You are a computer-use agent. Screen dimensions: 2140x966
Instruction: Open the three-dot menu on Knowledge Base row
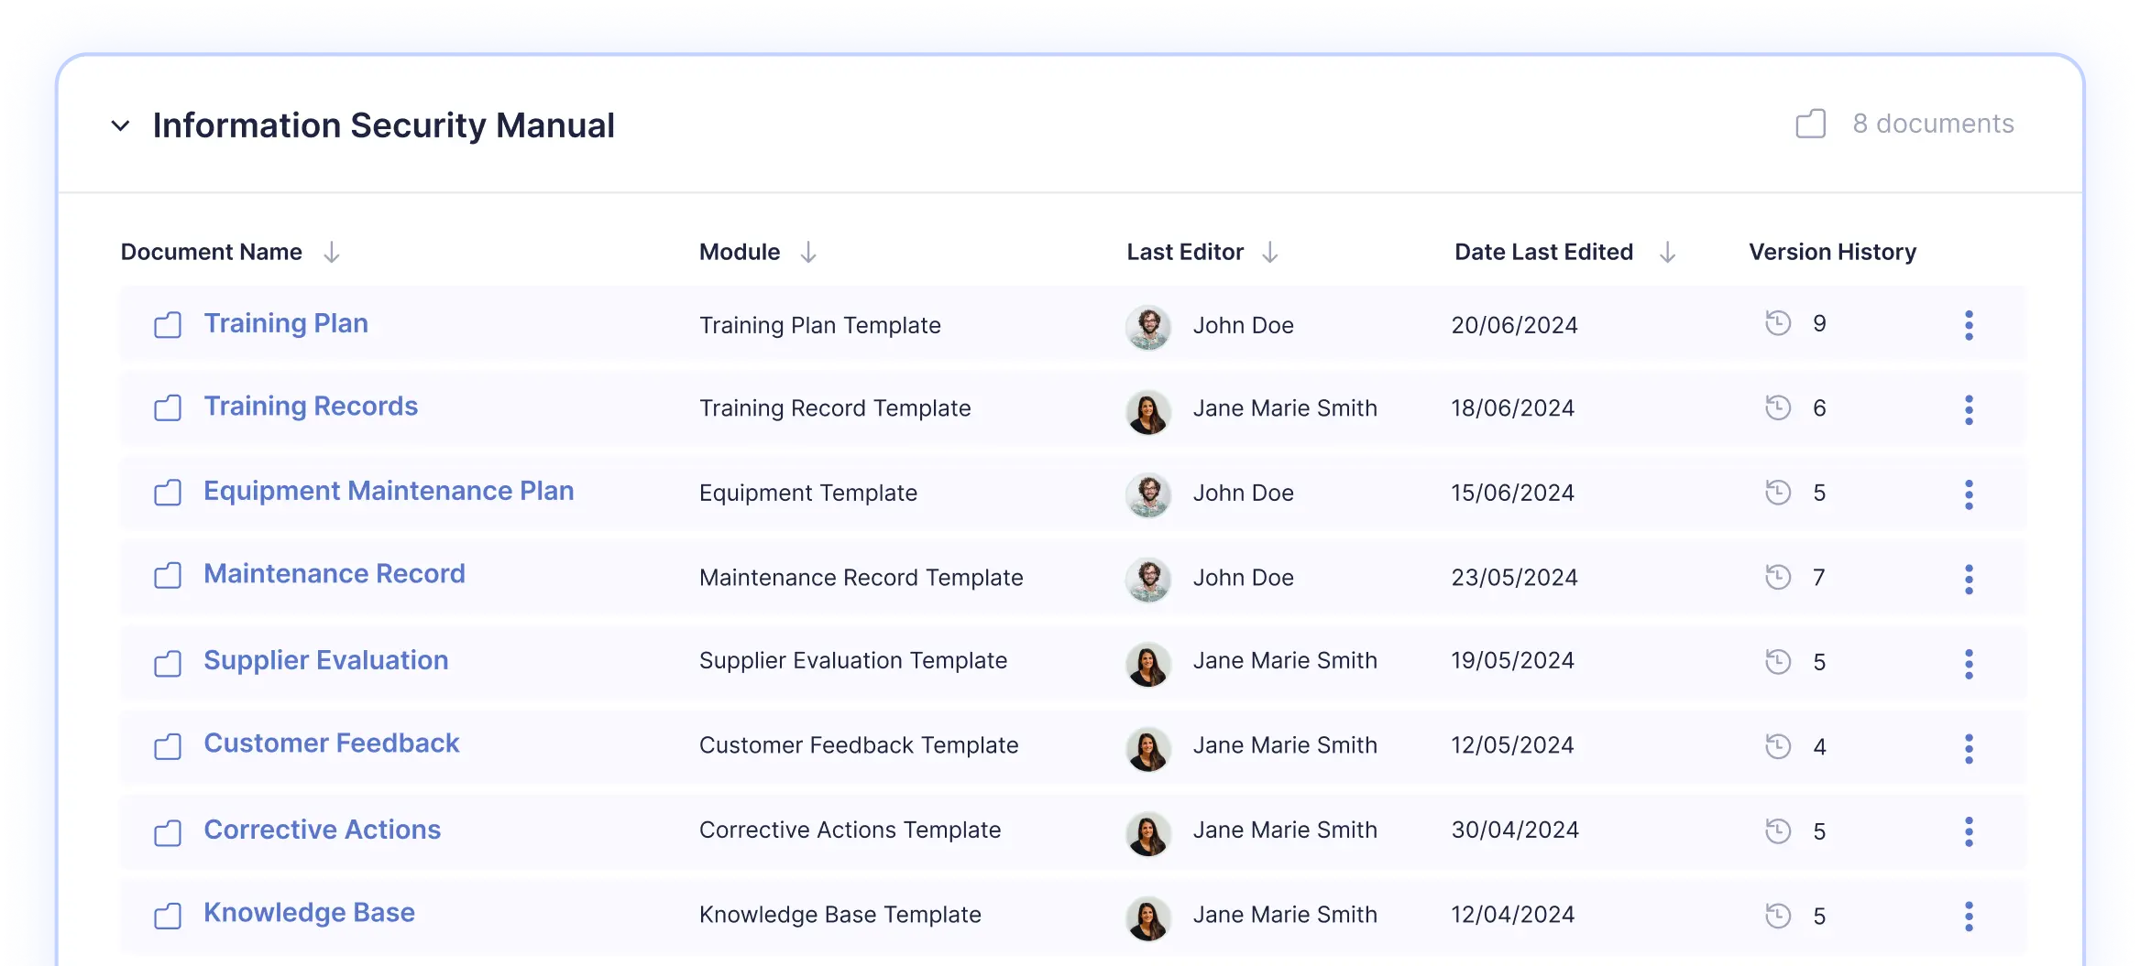coord(1969,915)
